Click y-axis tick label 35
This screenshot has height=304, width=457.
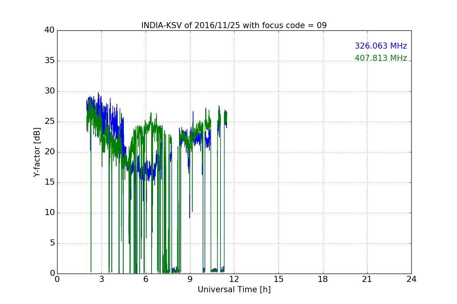click(49, 61)
